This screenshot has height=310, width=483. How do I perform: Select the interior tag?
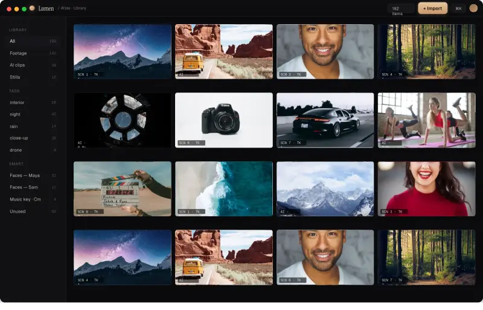pos(33,102)
